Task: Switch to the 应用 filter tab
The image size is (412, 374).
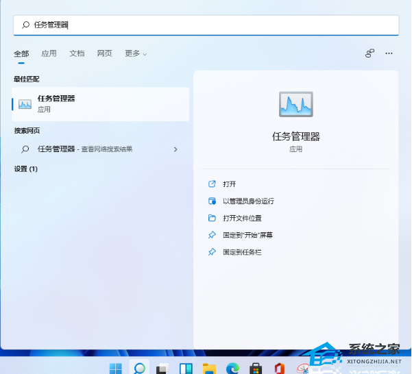Action: pos(49,53)
